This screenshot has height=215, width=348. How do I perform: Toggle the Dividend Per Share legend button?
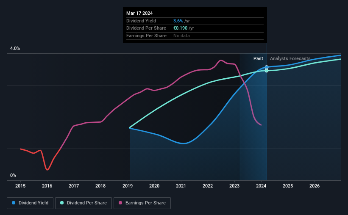(x=83, y=203)
